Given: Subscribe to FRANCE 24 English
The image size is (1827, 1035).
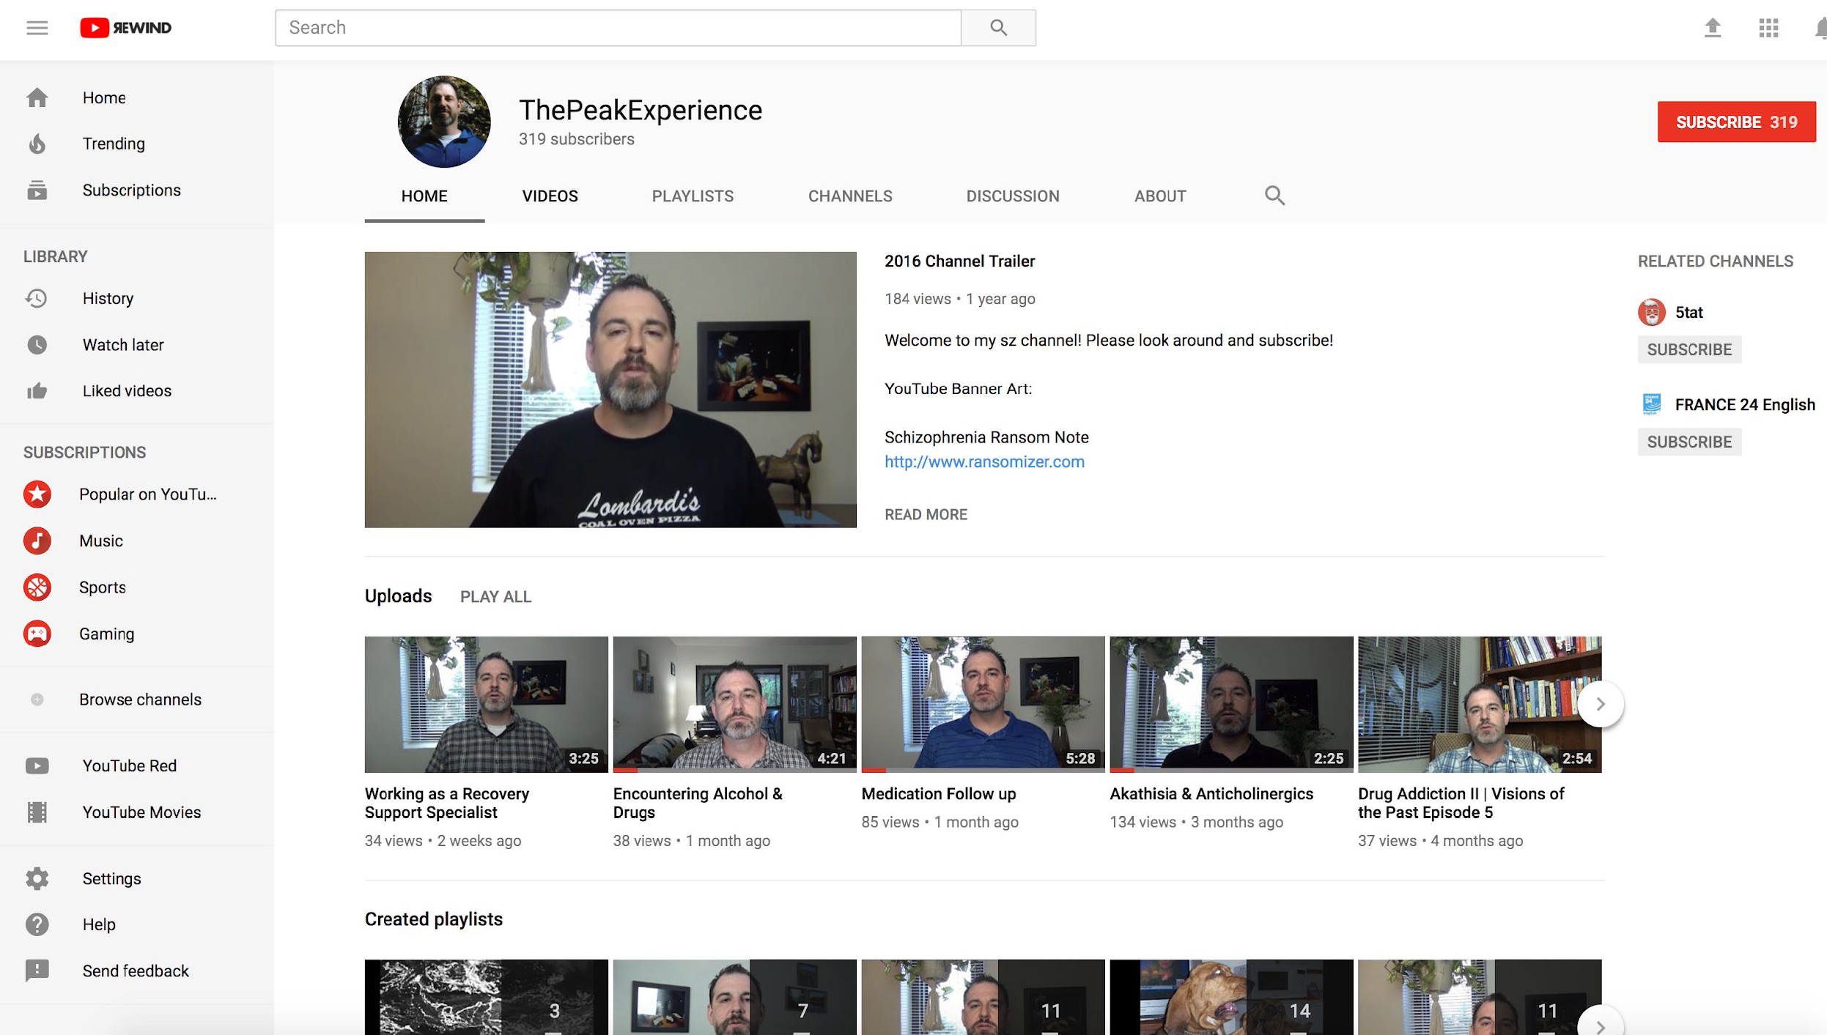Looking at the screenshot, I should coord(1689,442).
